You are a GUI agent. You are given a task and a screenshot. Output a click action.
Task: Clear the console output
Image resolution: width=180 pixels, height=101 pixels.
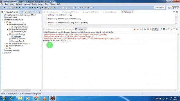pyautogui.click(x=145, y=29)
